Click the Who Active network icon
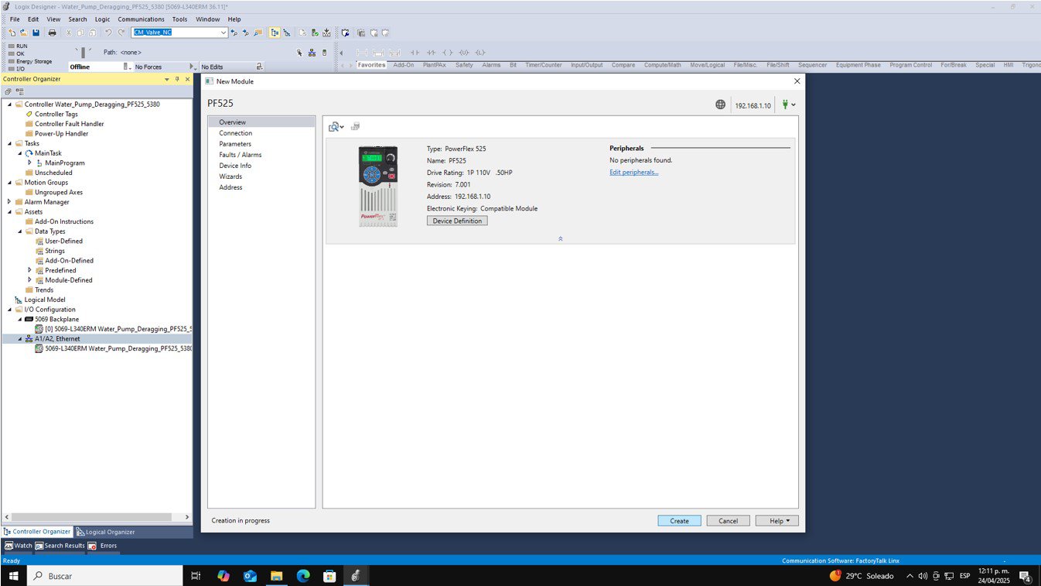The image size is (1041, 586). 312,53
